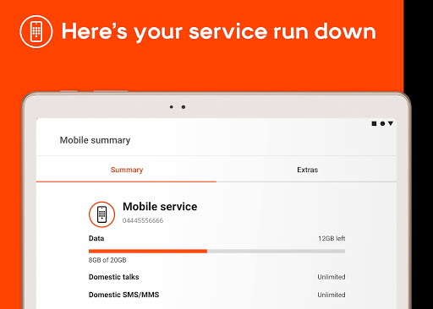Screen dimensions: 433x309
Task: Click the 12GB left label
Action: click(x=332, y=238)
